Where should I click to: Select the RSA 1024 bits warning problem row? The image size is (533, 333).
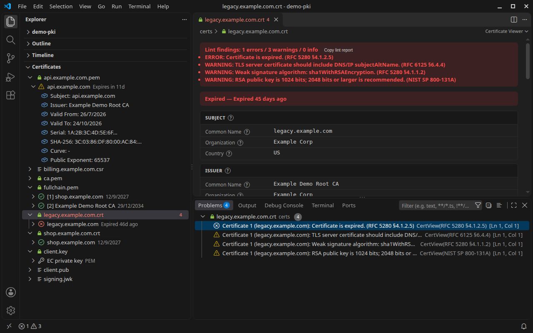362,253
